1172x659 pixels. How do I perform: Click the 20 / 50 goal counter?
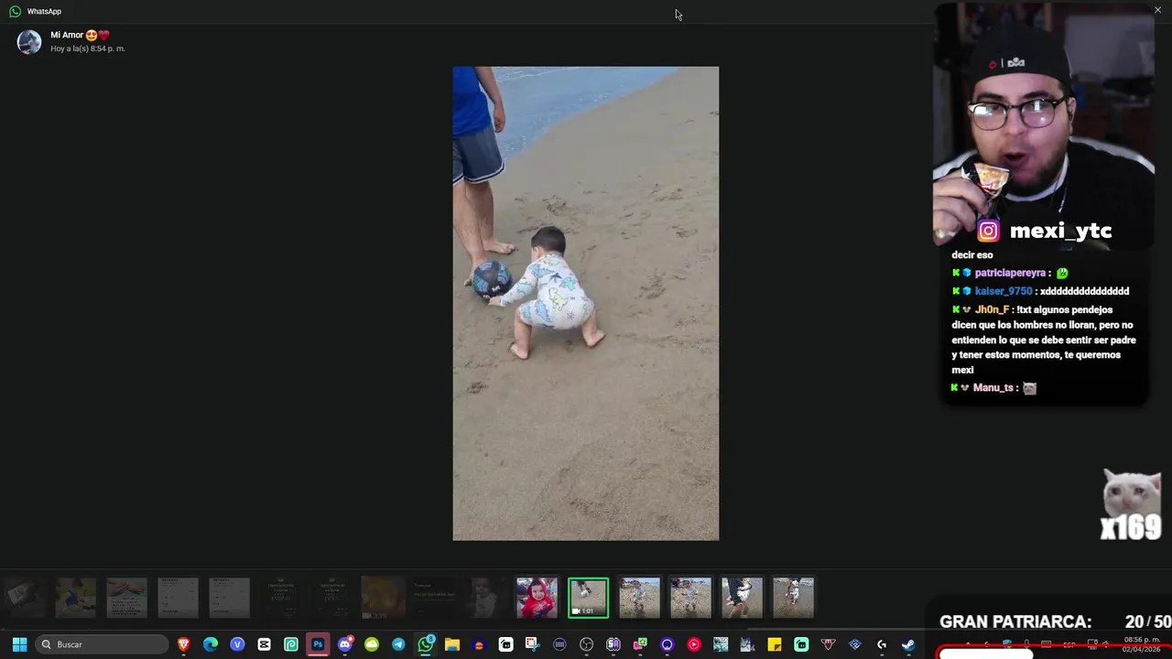1148,621
